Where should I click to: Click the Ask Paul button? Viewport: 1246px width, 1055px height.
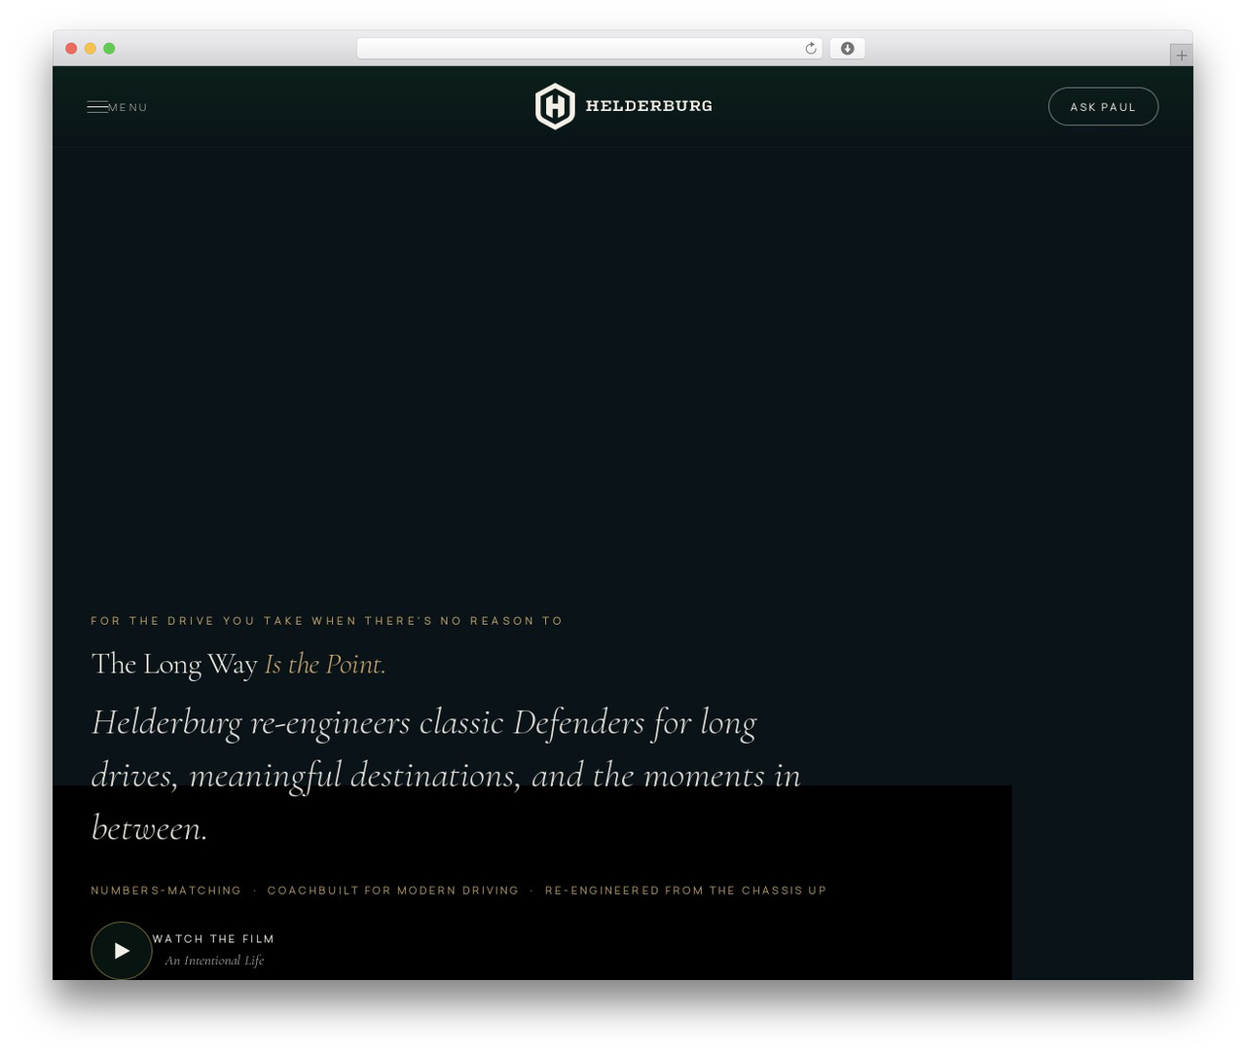[1103, 107]
